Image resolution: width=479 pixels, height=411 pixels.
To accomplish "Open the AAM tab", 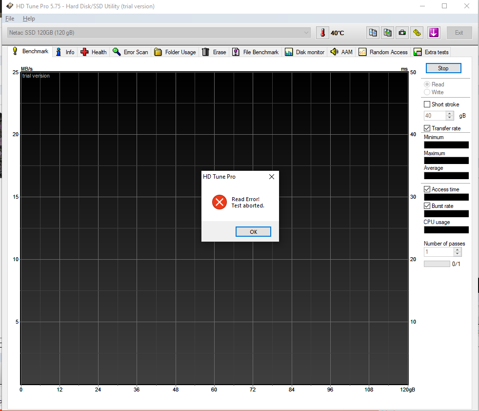I will pos(341,52).
